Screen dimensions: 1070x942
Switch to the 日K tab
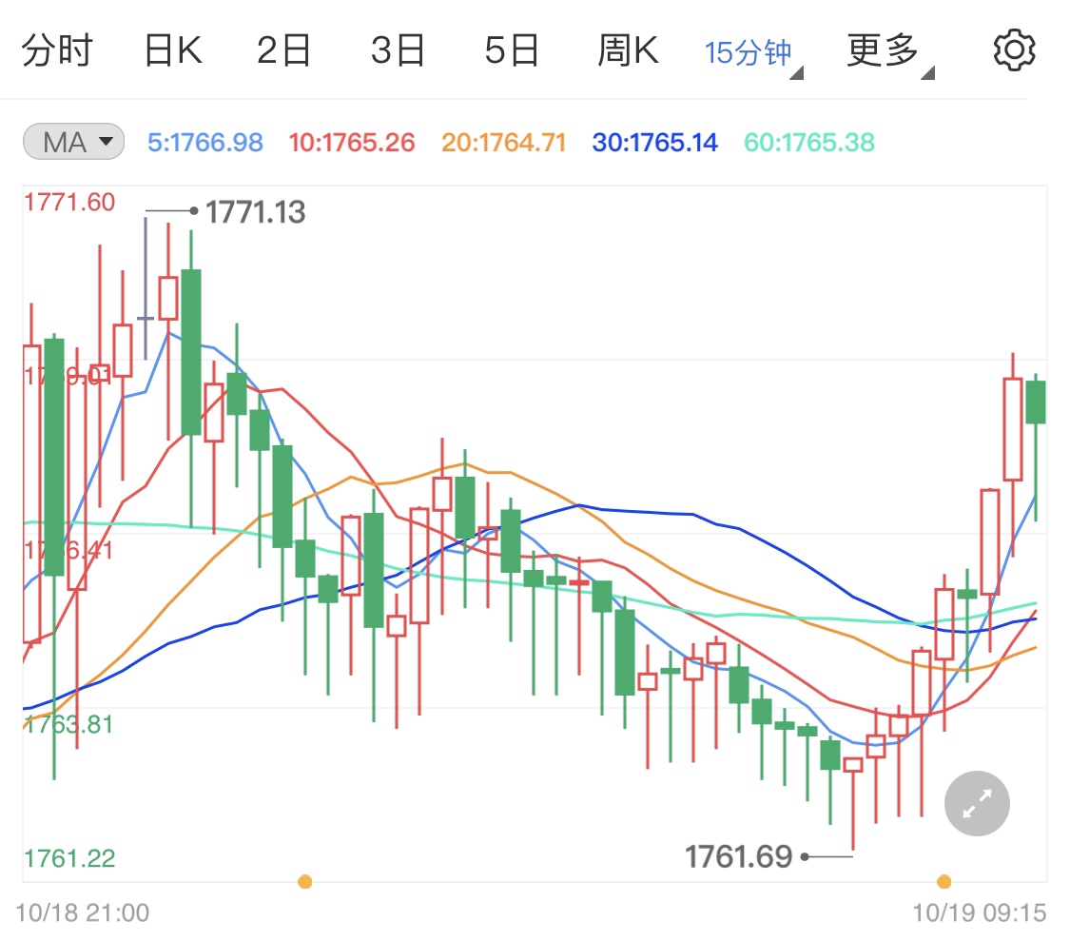click(173, 50)
